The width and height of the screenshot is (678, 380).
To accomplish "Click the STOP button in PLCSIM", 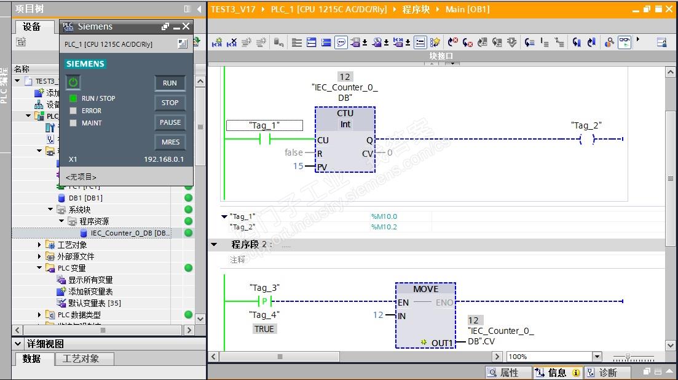I will pyautogui.click(x=170, y=103).
